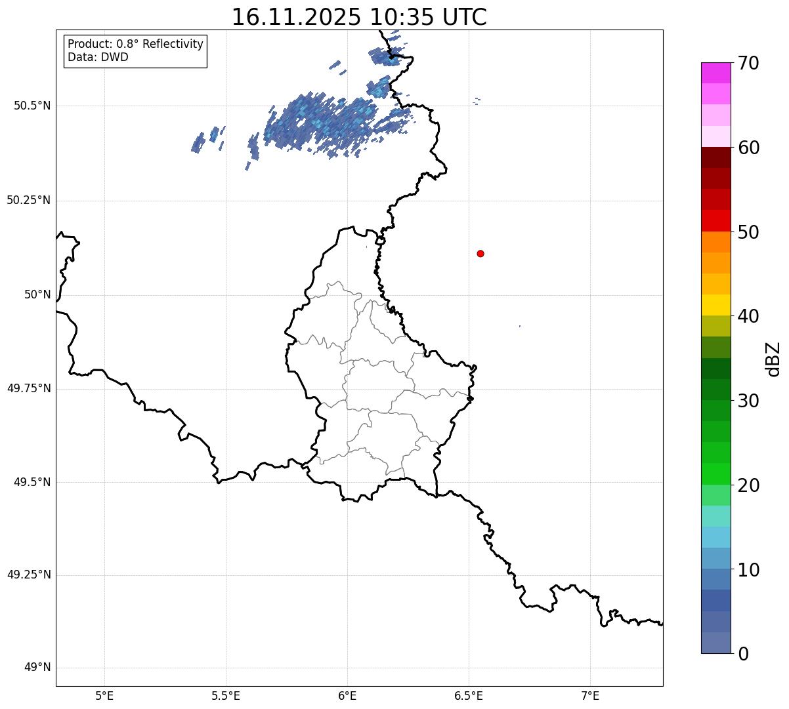
Task: Click the 6°E longitude label
Action: pos(347,695)
